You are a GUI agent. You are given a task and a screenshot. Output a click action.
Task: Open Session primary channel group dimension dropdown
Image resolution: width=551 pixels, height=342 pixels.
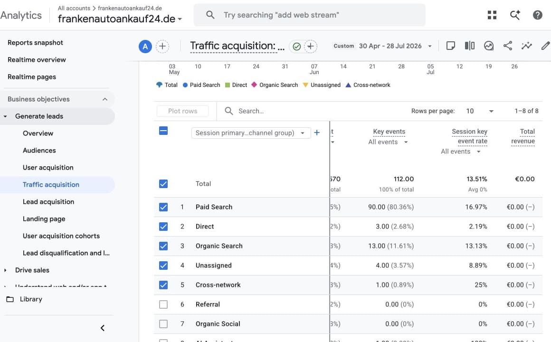[251, 133]
